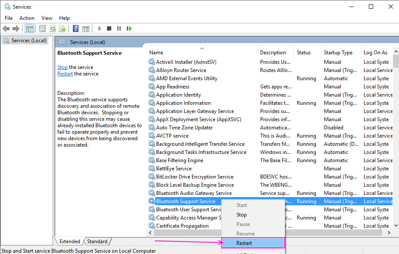Click the Capability Access Manager service name
This screenshot has height=254, width=399.
189,218
